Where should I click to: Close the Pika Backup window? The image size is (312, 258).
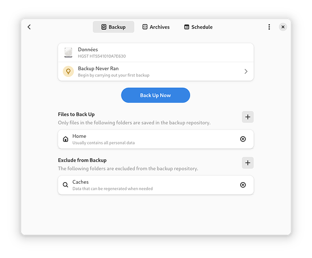283,27
